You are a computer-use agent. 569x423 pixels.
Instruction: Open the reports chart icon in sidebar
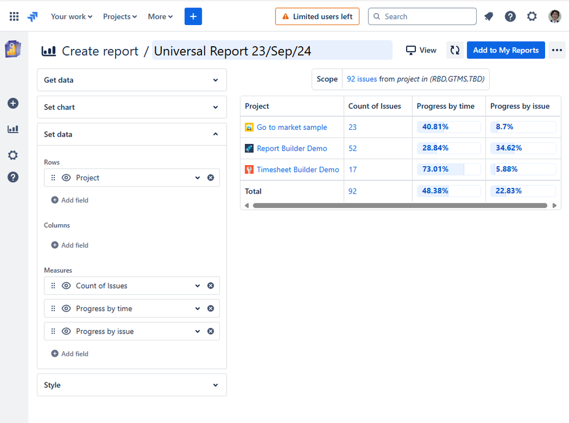click(x=13, y=129)
